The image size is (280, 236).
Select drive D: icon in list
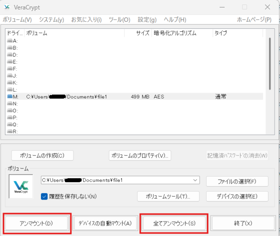10,55
